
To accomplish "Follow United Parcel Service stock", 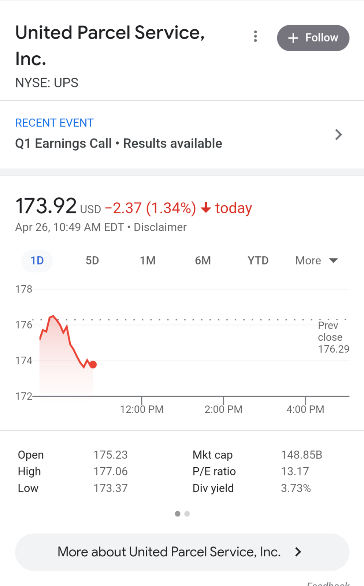I will coord(313,38).
